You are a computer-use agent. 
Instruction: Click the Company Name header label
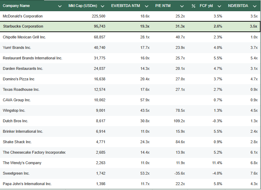click(x=16, y=6)
